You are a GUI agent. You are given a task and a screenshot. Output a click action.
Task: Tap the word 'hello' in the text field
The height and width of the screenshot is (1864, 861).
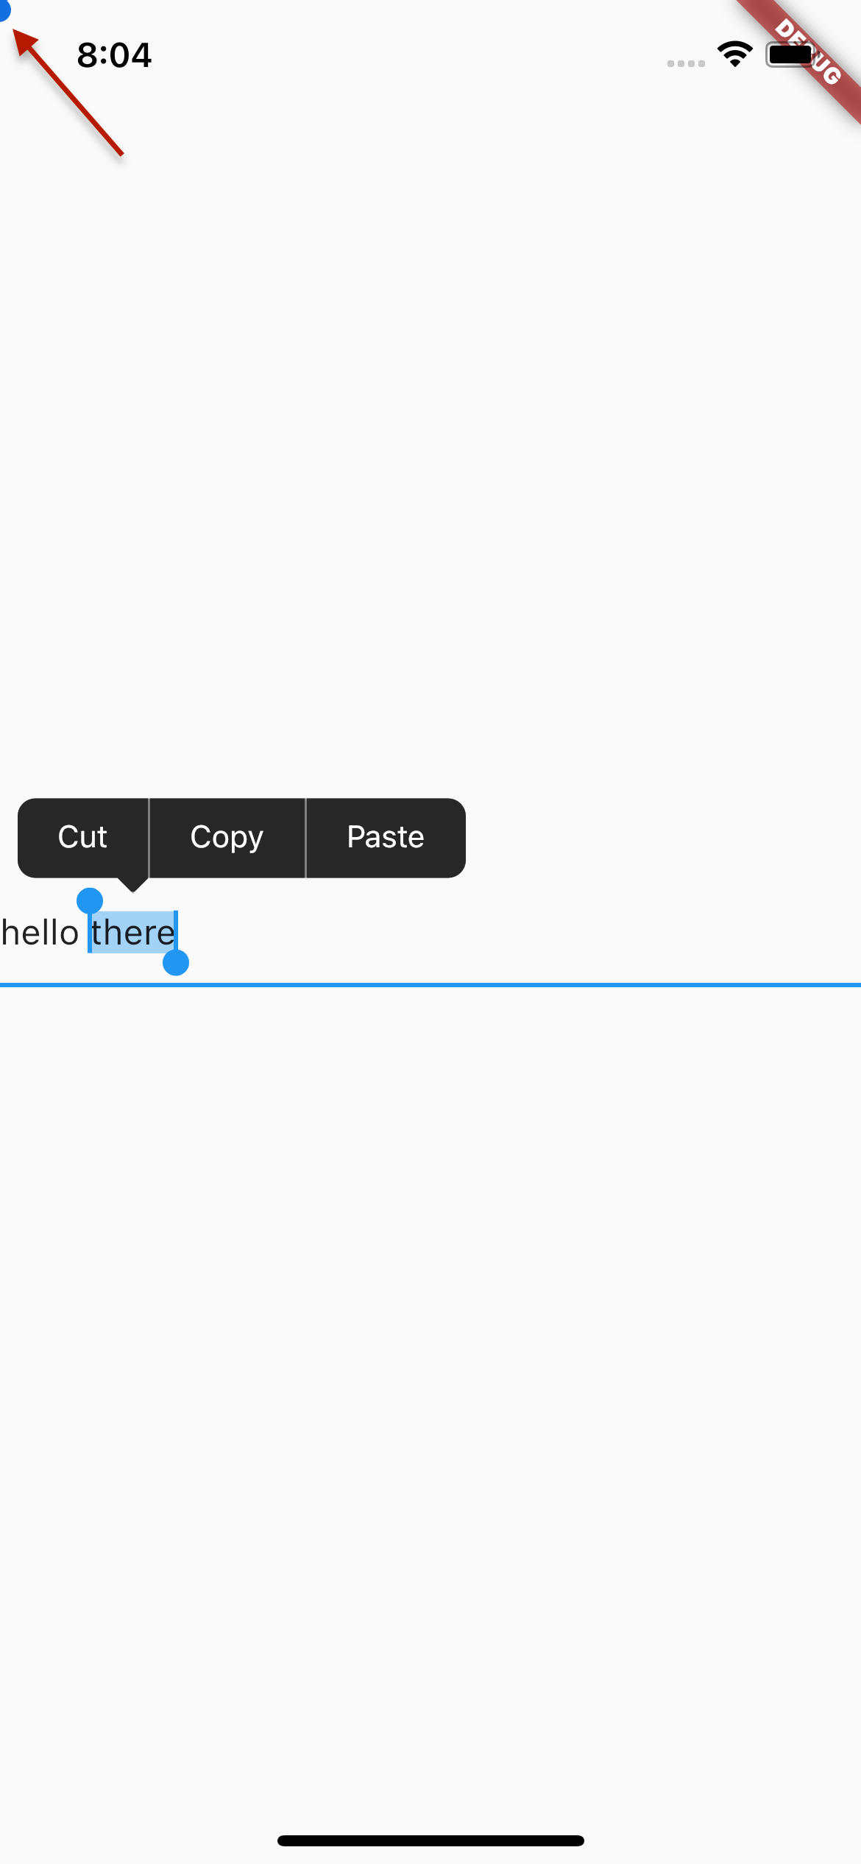pyautogui.click(x=40, y=932)
